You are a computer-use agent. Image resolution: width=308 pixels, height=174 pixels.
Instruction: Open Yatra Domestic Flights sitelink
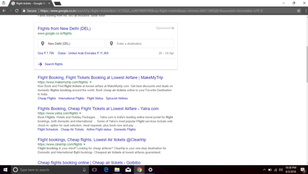tap(125, 129)
